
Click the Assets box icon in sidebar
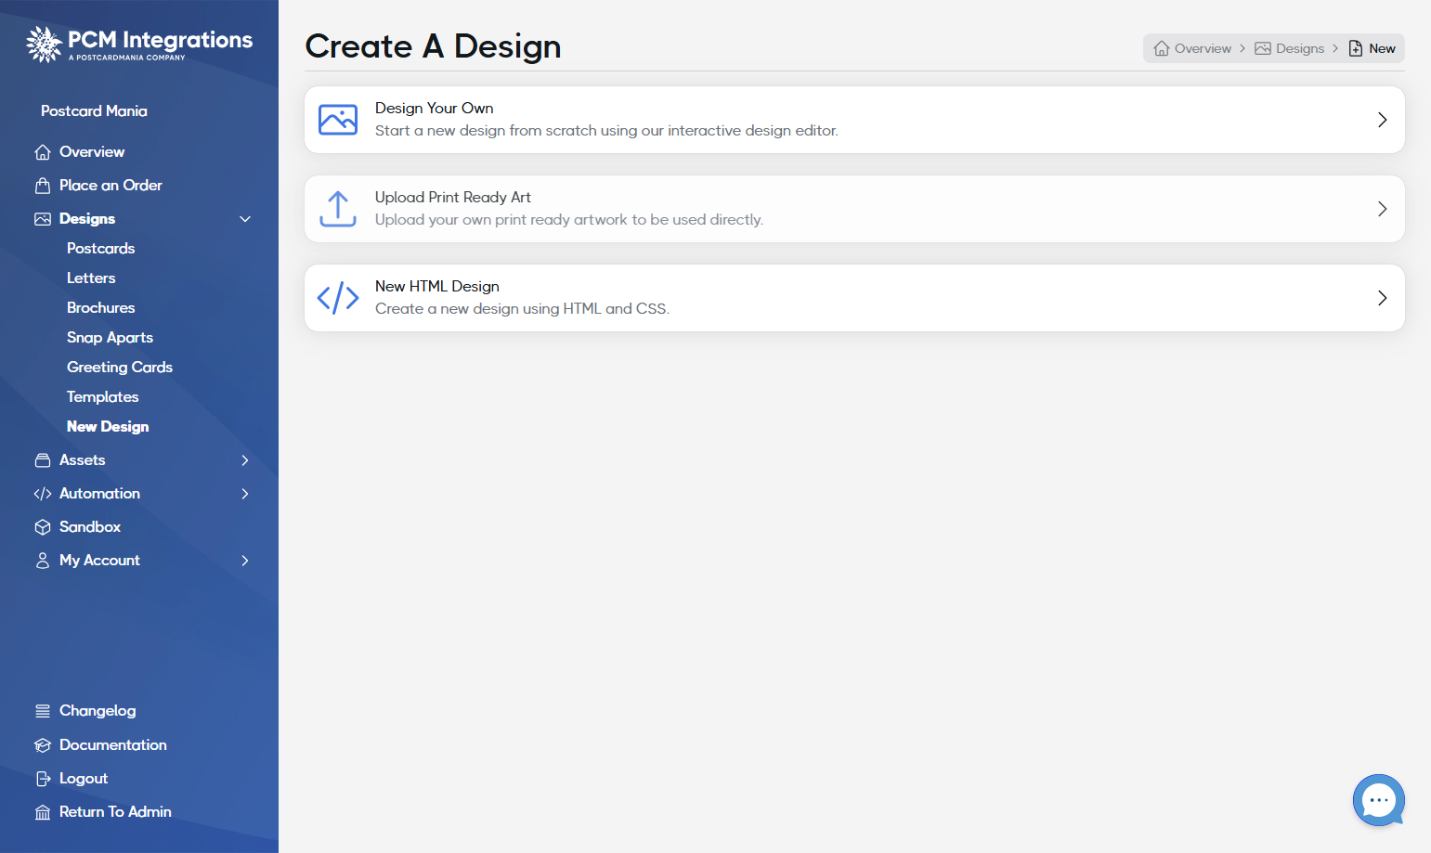(x=43, y=460)
